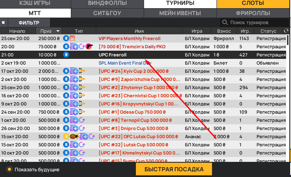Click the blue 8 icon in VIP Players Monthly Freeroll row
Viewport: 291px width, 177px height.
(66, 38)
